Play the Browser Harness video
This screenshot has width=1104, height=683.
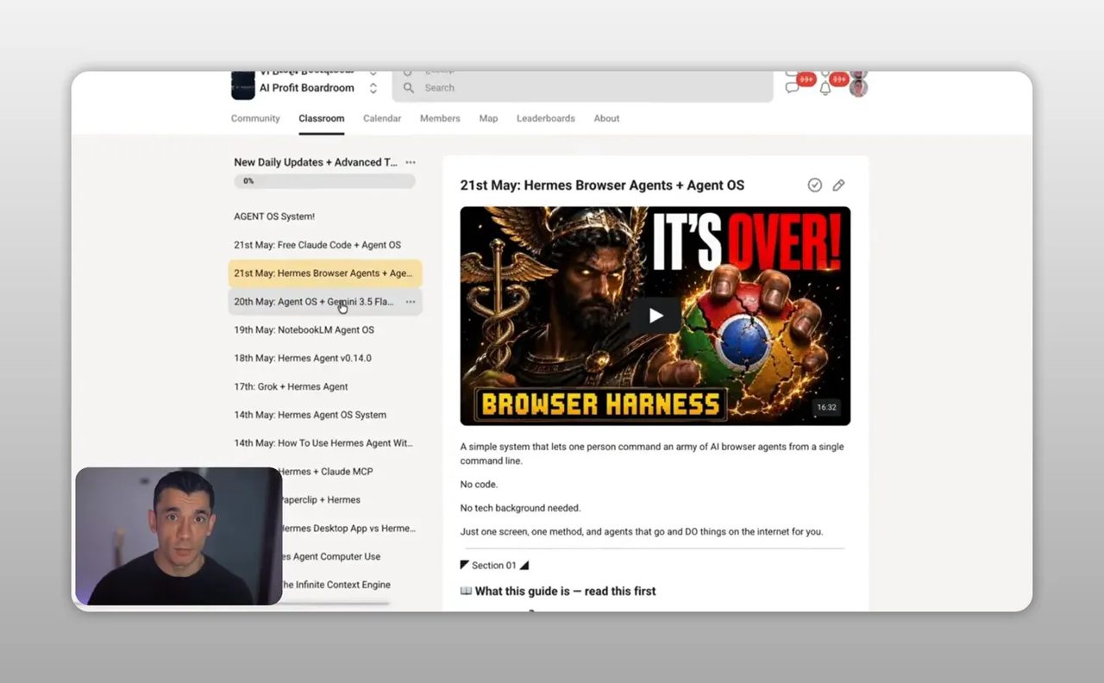click(x=655, y=316)
